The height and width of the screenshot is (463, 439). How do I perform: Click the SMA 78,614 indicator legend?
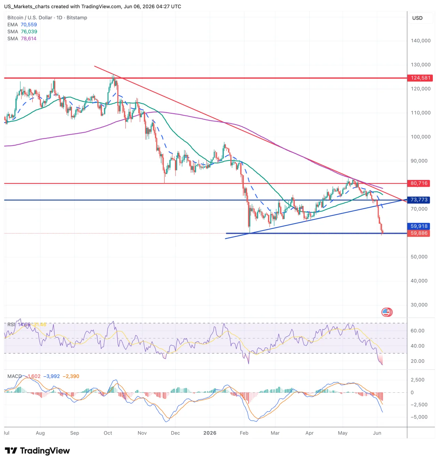point(22,38)
